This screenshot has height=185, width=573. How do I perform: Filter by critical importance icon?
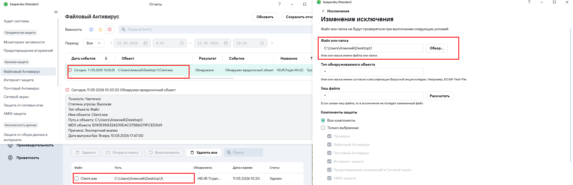(x=110, y=29)
